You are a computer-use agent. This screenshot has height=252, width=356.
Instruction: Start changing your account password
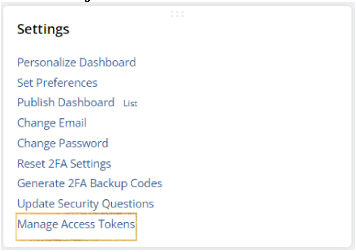(x=63, y=143)
